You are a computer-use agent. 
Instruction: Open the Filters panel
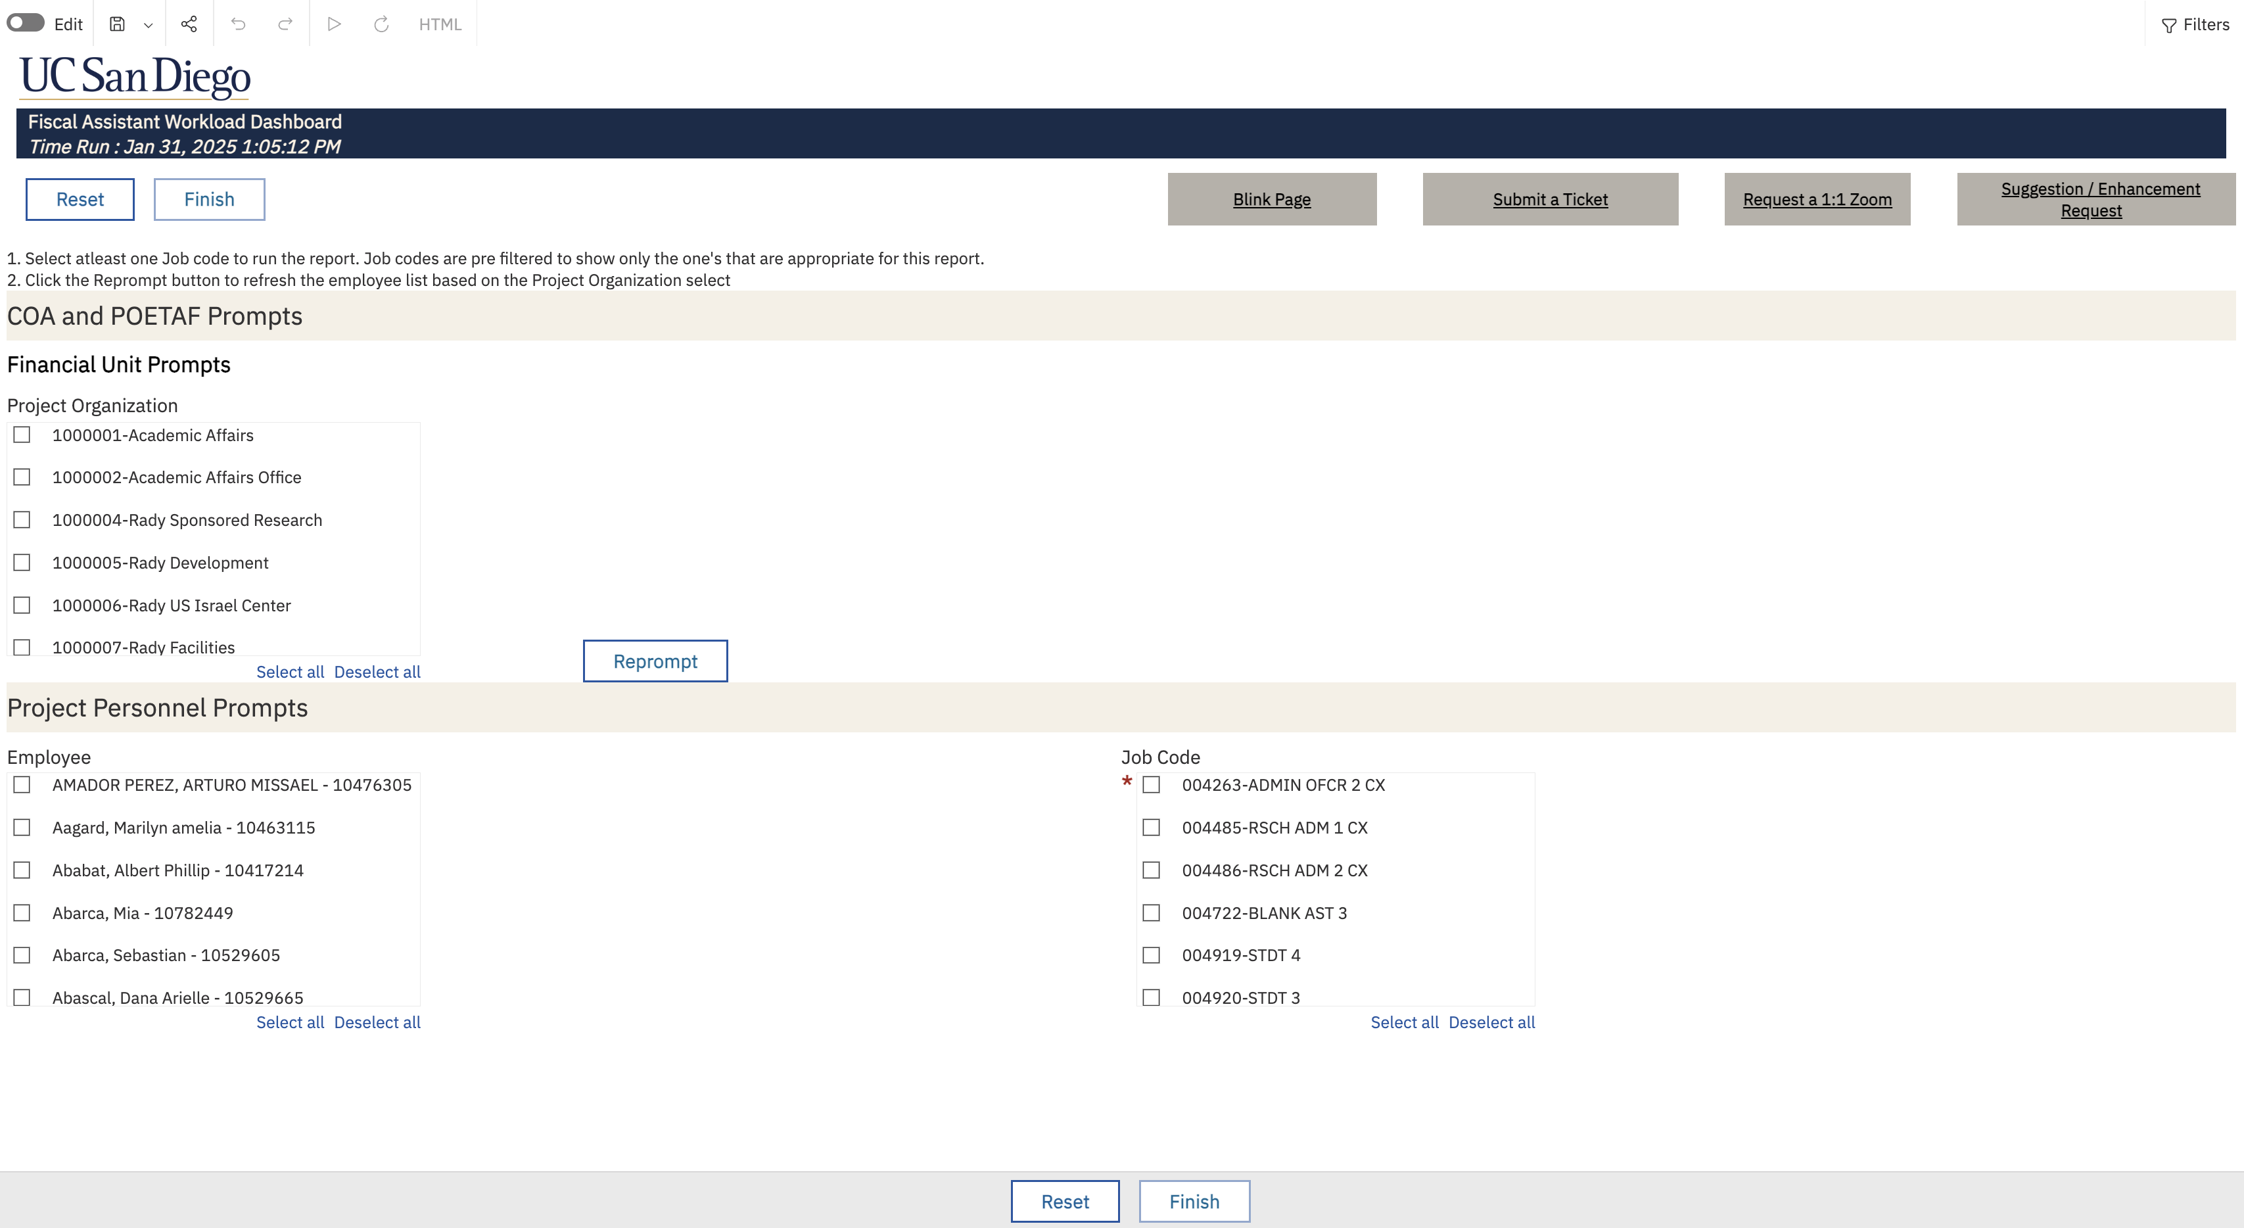(x=2195, y=24)
